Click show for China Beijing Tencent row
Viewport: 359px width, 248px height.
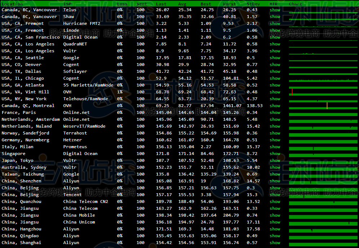point(275,195)
